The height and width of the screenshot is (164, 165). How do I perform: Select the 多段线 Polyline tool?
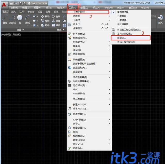[x=12, y=19]
